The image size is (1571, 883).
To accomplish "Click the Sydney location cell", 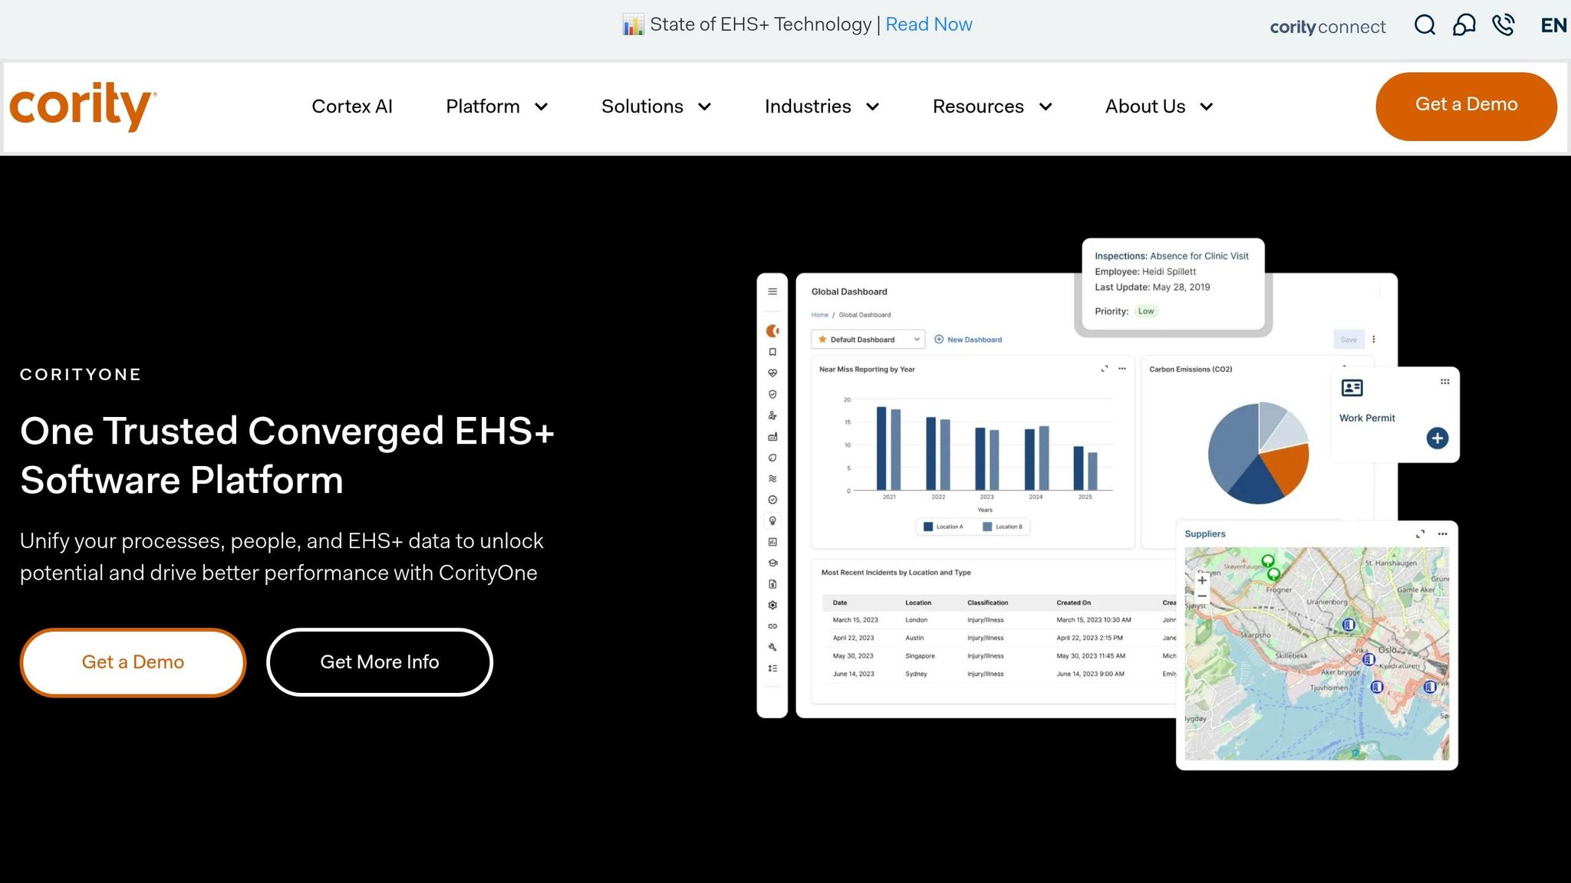I will [x=916, y=675].
